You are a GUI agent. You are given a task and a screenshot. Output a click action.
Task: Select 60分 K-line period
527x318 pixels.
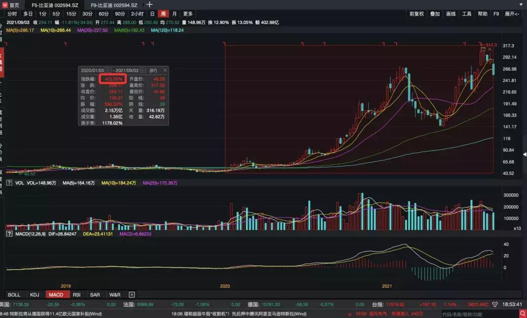click(x=103, y=14)
